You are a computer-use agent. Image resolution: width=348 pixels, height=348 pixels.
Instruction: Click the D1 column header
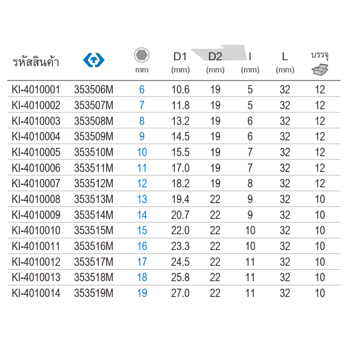click(180, 57)
